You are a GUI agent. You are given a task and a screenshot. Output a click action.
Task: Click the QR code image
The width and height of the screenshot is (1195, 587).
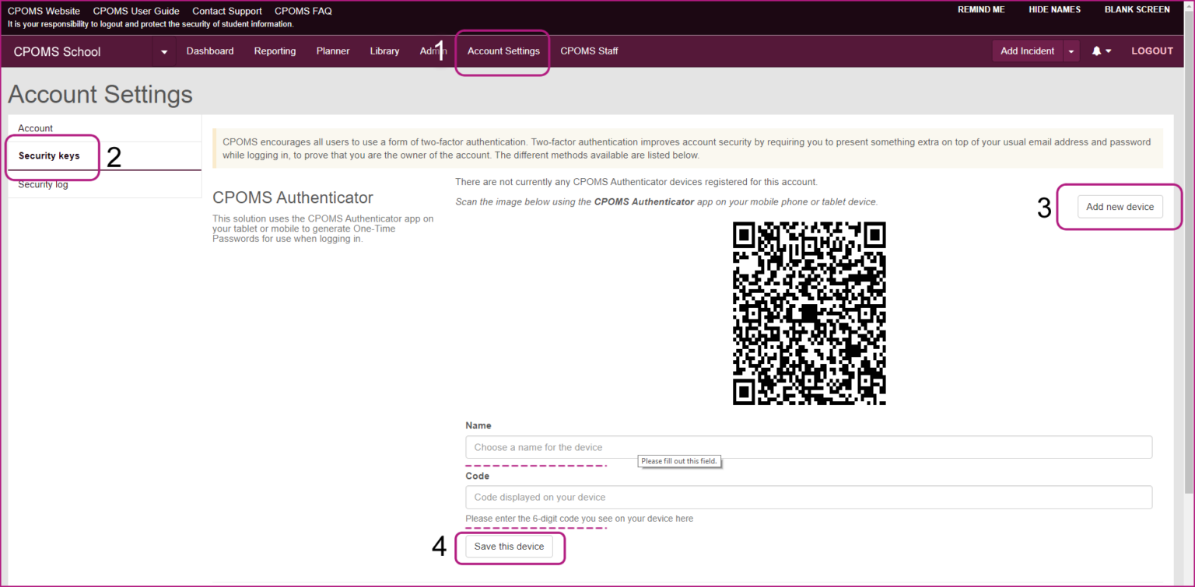(808, 313)
